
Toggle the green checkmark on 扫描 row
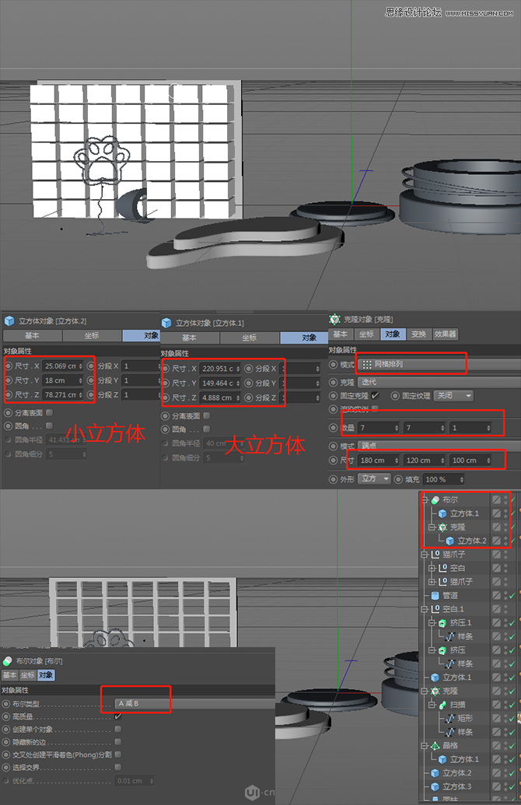(x=512, y=705)
